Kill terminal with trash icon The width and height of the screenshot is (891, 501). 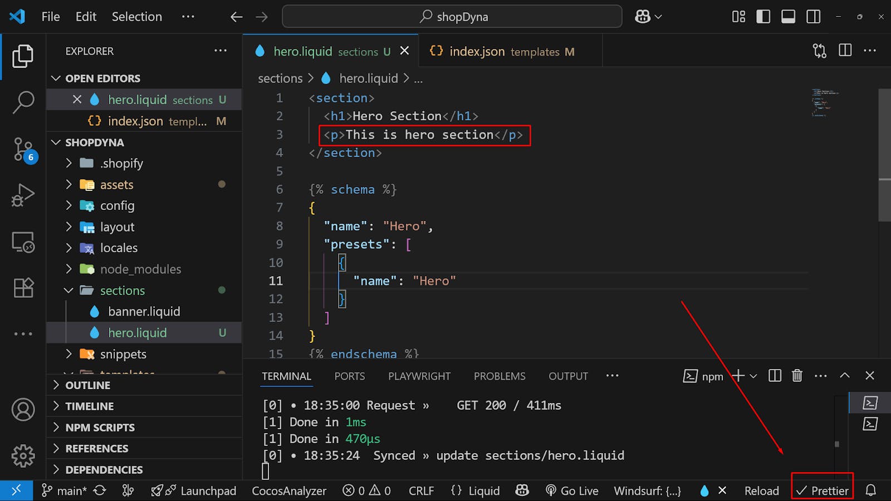pyautogui.click(x=797, y=376)
